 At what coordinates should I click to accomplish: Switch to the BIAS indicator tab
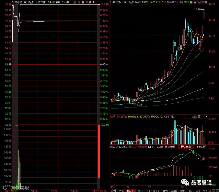click(190, 191)
